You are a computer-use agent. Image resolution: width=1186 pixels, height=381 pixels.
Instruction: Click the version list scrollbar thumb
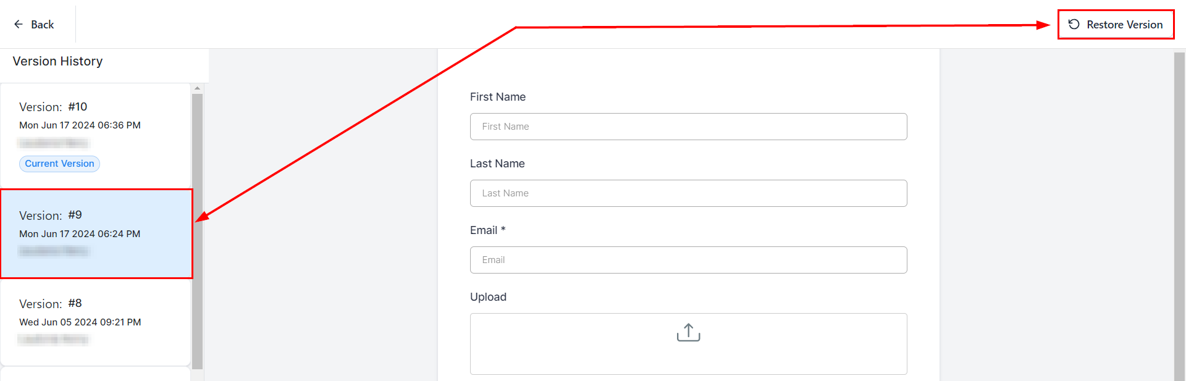click(197, 232)
